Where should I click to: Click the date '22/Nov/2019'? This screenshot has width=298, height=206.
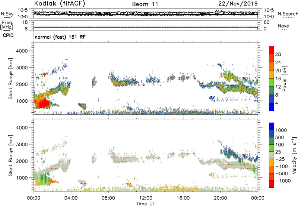[x=238, y=3]
